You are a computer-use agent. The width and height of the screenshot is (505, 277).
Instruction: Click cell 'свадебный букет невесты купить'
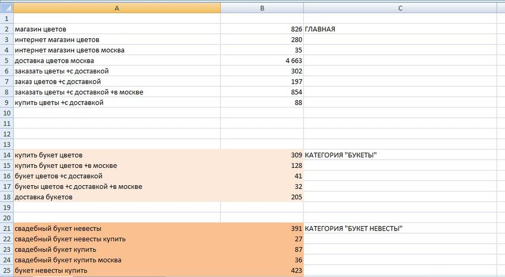coord(117,239)
